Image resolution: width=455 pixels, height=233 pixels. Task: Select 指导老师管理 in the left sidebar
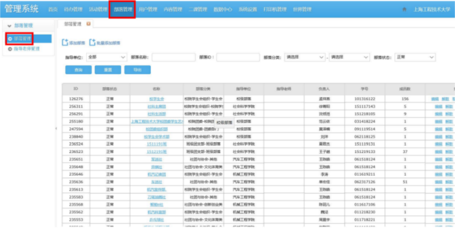pyautogui.click(x=26, y=49)
